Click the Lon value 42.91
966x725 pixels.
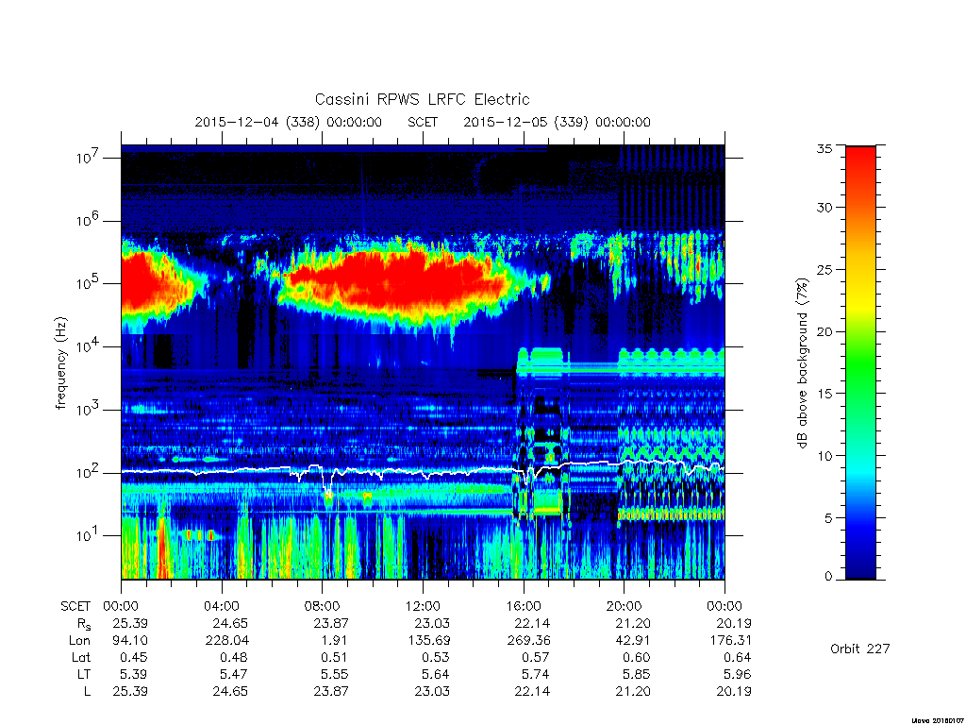[x=633, y=640]
